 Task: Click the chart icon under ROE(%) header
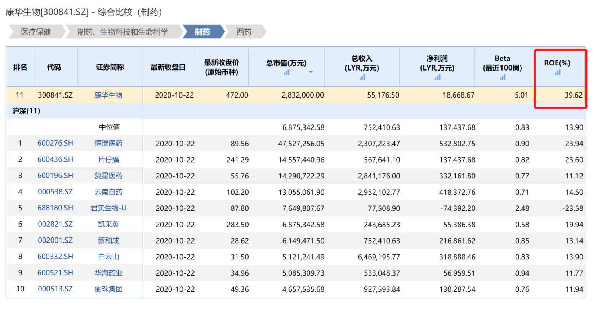[557, 72]
